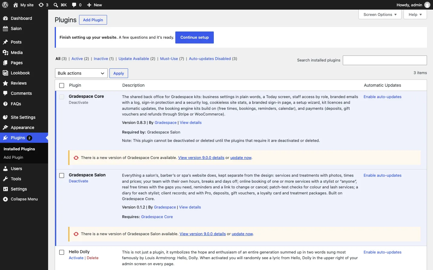View version 9.0.0 details for Gradespace Core

pyautogui.click(x=201, y=158)
